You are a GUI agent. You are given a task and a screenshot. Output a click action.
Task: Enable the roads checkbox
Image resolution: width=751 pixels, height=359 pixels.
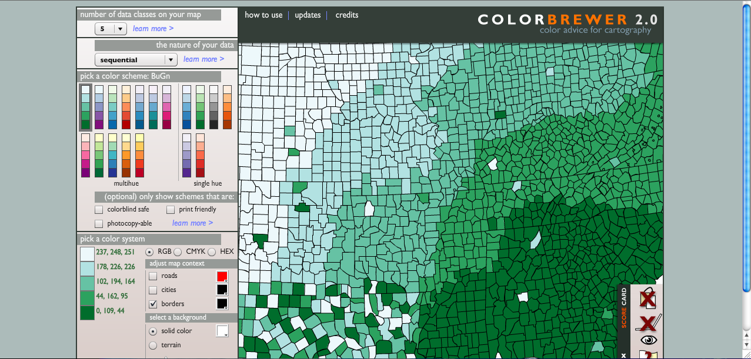click(x=153, y=276)
